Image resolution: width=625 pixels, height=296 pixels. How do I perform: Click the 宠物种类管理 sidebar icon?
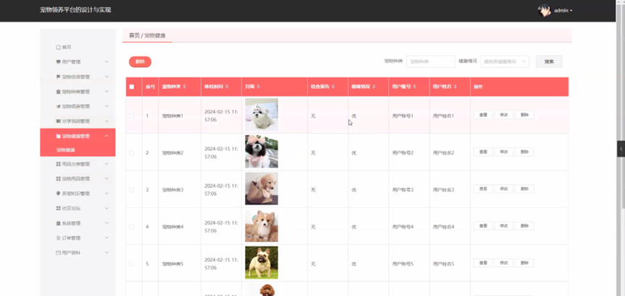[x=59, y=92]
